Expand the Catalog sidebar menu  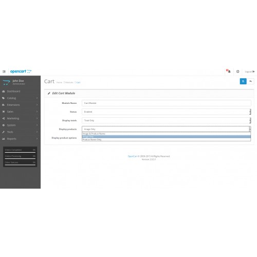(x=20, y=98)
